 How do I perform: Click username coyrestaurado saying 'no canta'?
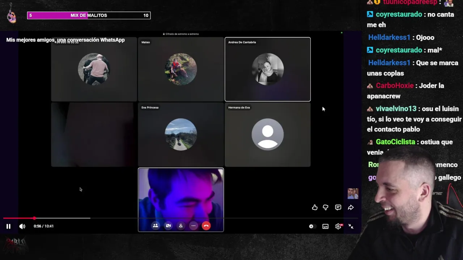(399, 14)
